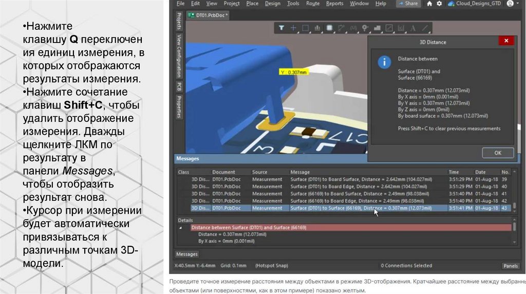Click the align objects bar-chart icon
This screenshot has width=526, height=294.
(x=317, y=28)
